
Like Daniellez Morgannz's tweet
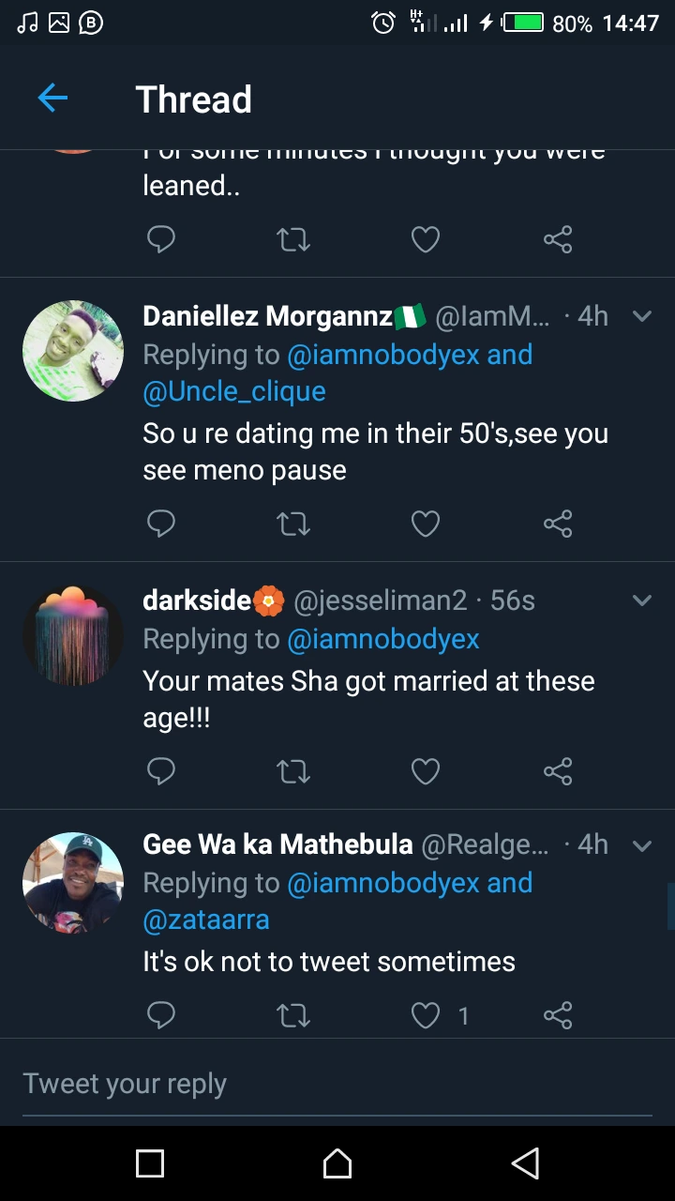pos(426,524)
